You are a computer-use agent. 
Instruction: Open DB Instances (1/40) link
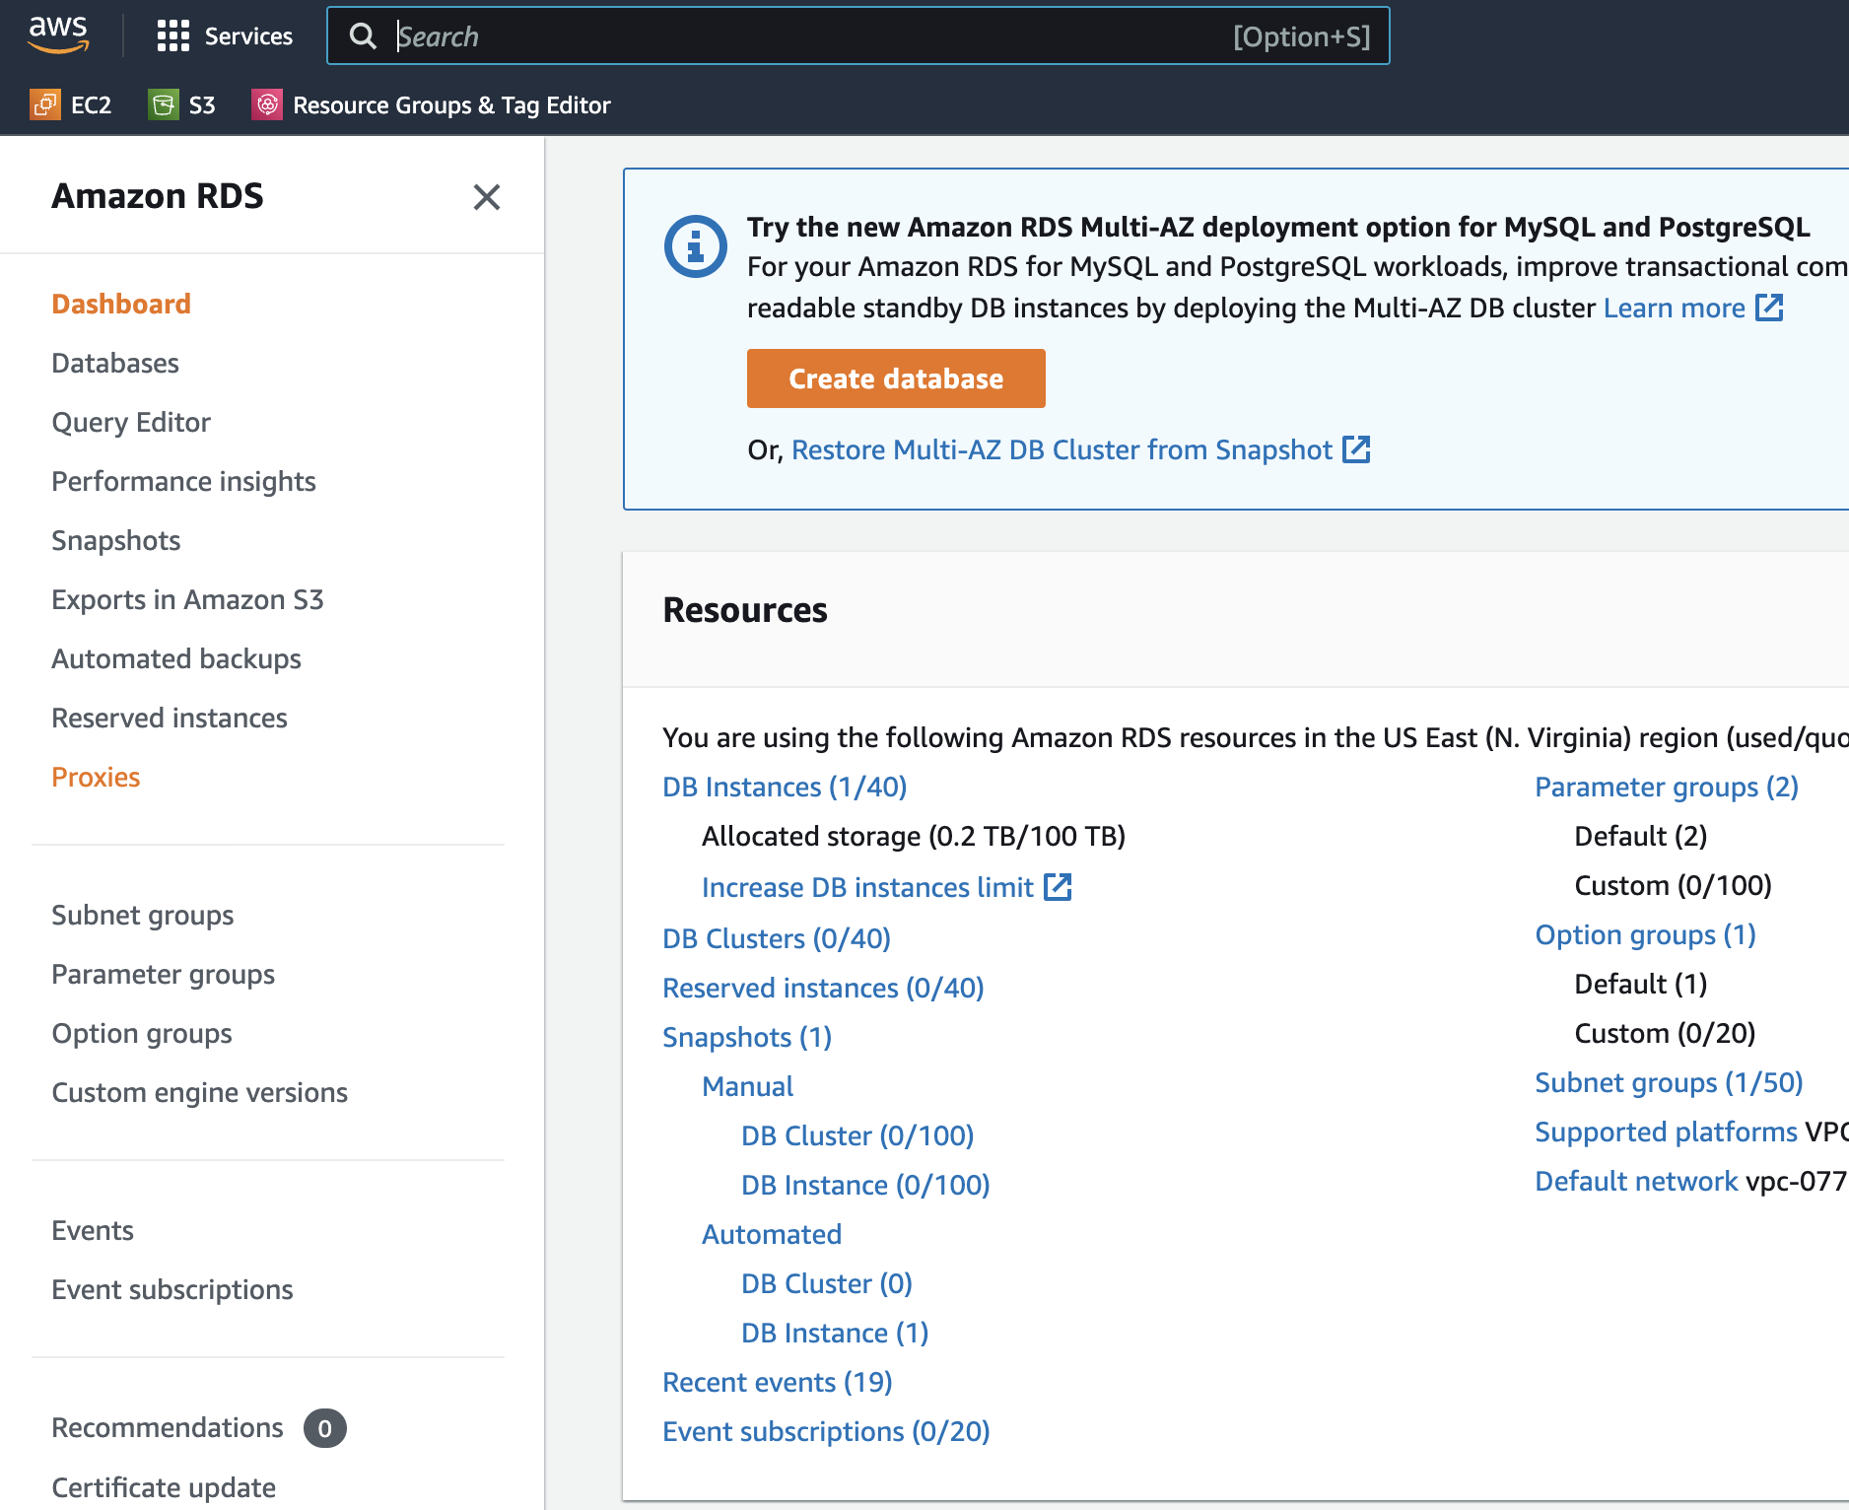tap(785, 787)
